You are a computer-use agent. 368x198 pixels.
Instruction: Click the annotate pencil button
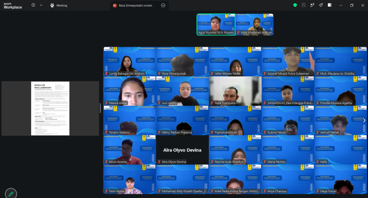[x=11, y=194]
